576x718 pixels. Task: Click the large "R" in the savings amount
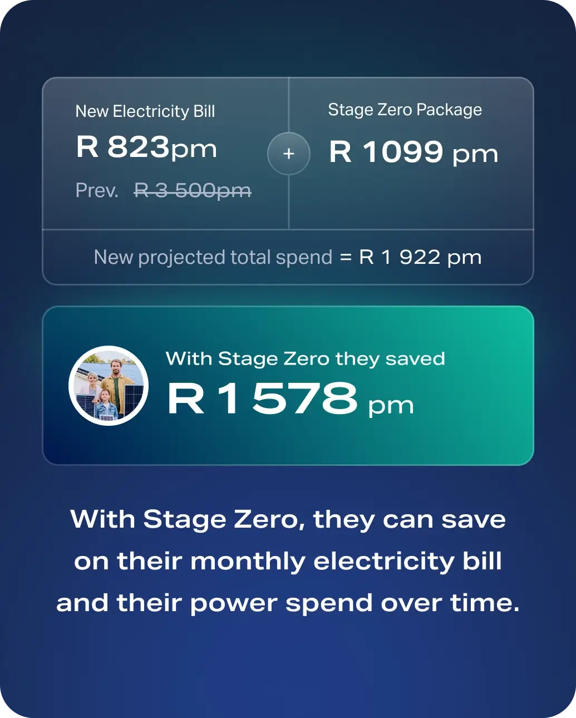[x=186, y=399]
